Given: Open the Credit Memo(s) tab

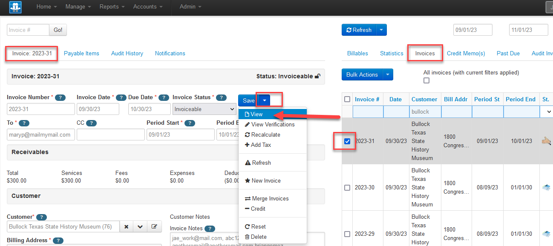Looking at the screenshot, I should (466, 53).
